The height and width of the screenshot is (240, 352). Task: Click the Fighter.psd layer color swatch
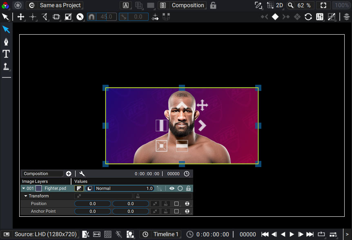click(x=39, y=189)
